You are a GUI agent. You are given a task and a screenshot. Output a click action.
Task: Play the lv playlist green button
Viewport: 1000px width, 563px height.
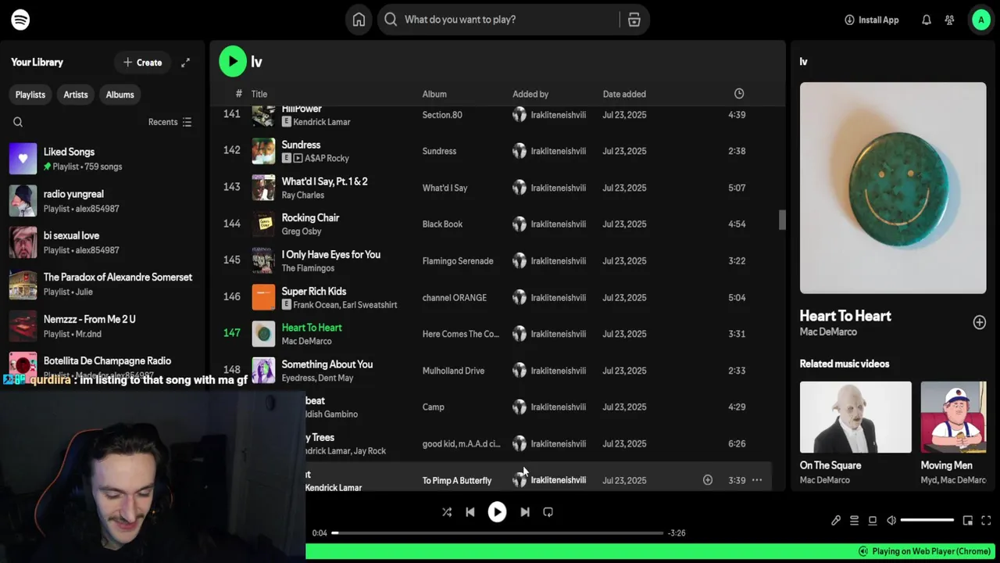(x=233, y=62)
